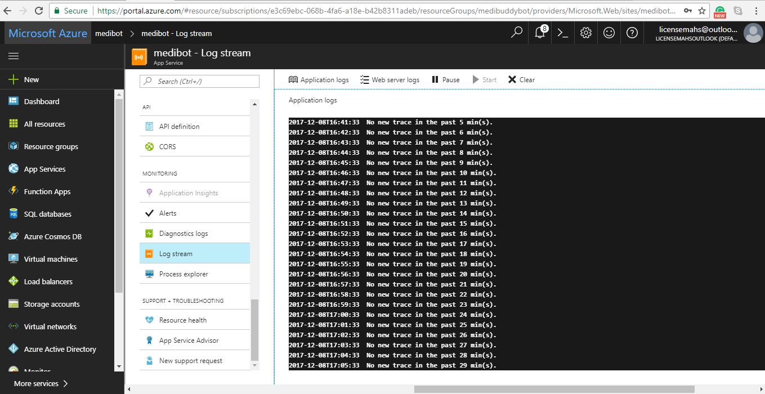
Task: Click the SQL databases icon
Action: point(14,214)
